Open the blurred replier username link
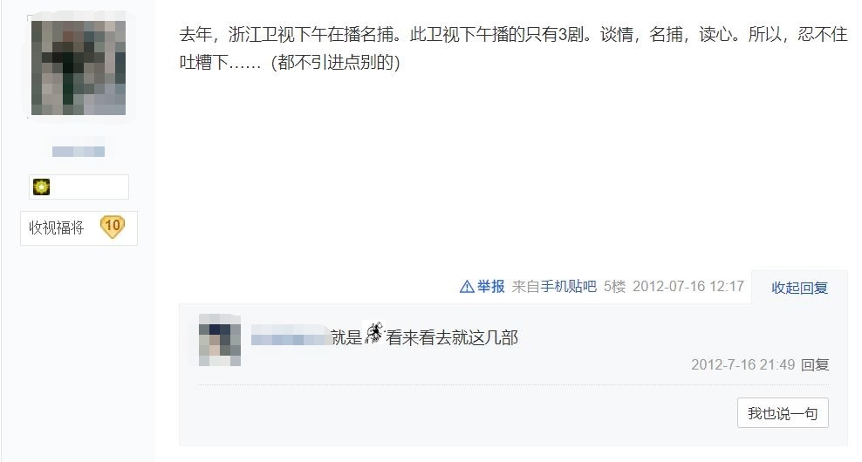Image resolution: width=862 pixels, height=462 pixels. (x=290, y=336)
